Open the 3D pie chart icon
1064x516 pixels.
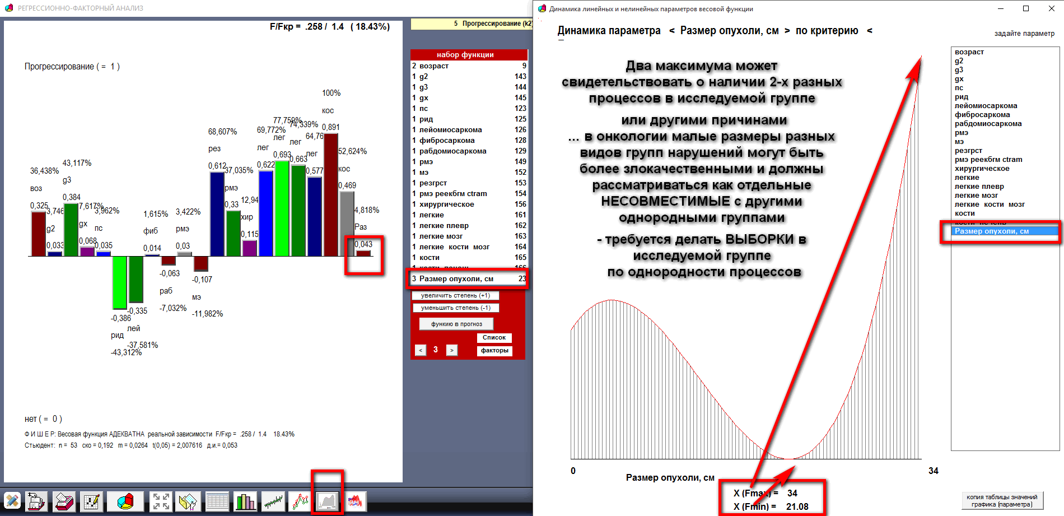point(125,501)
